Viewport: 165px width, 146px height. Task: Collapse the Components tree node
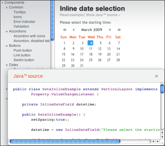2,3
